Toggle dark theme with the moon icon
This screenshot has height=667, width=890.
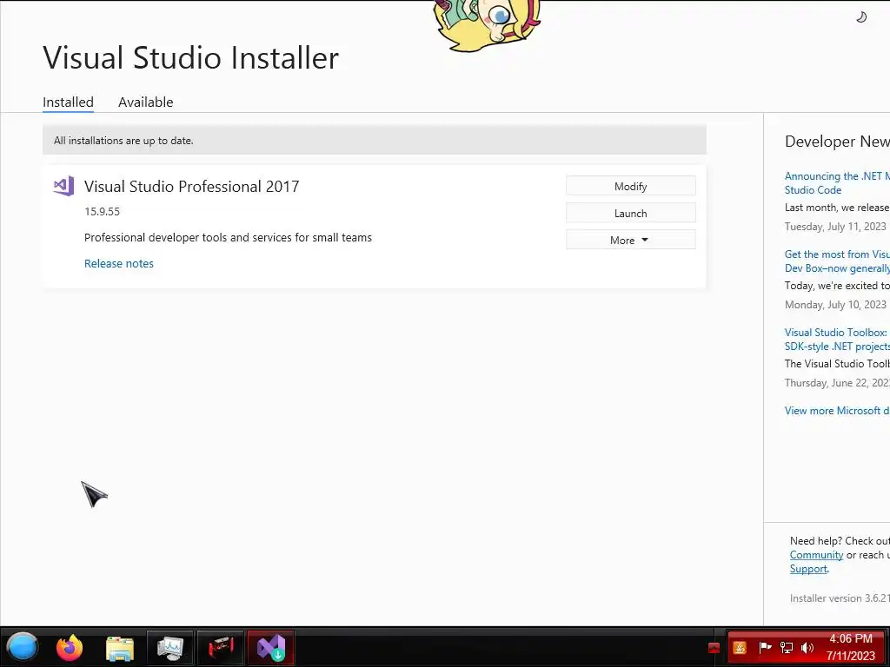pos(861,17)
